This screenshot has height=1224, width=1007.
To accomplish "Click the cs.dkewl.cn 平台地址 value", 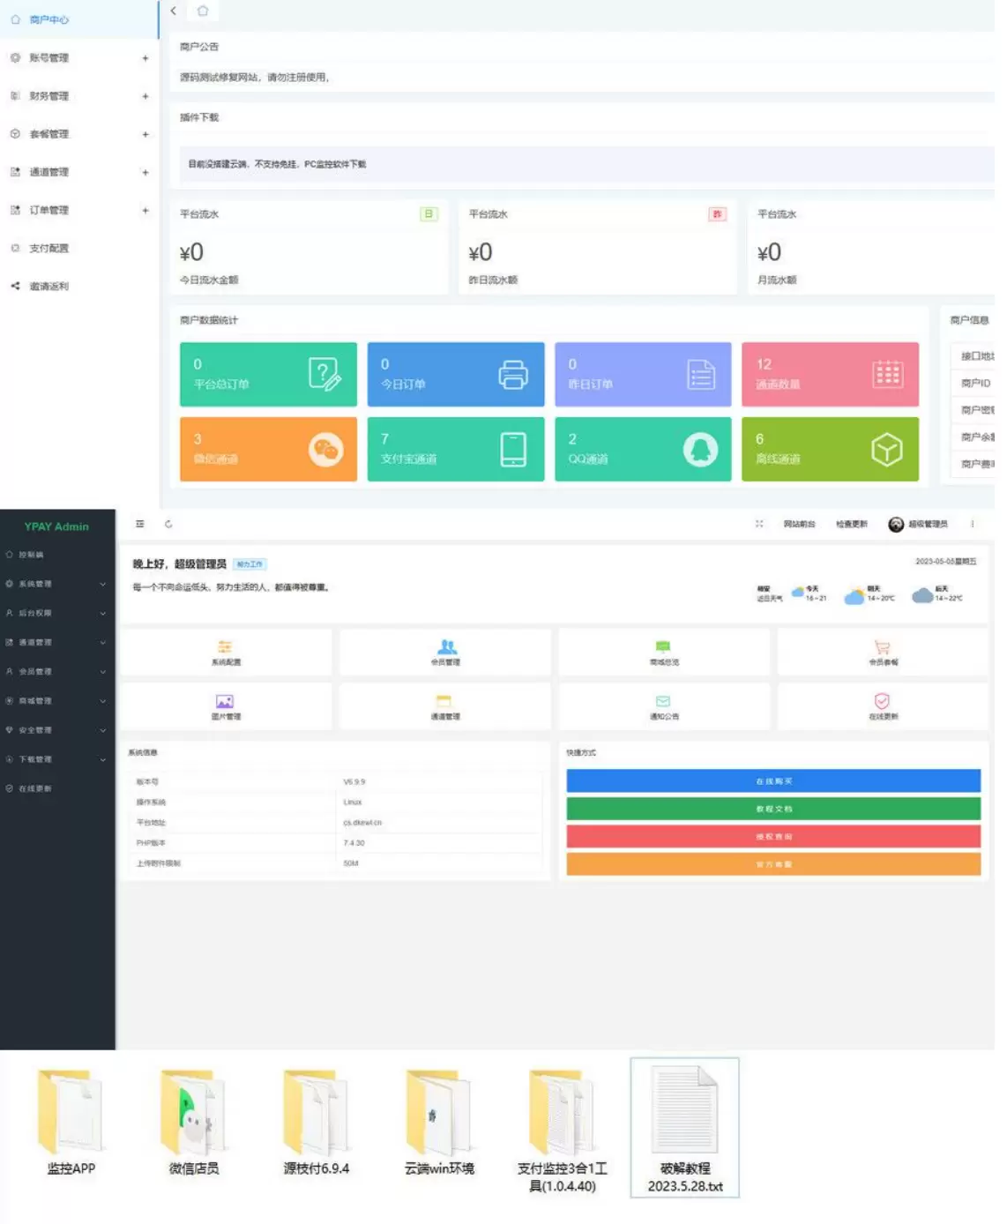I will 362,824.
